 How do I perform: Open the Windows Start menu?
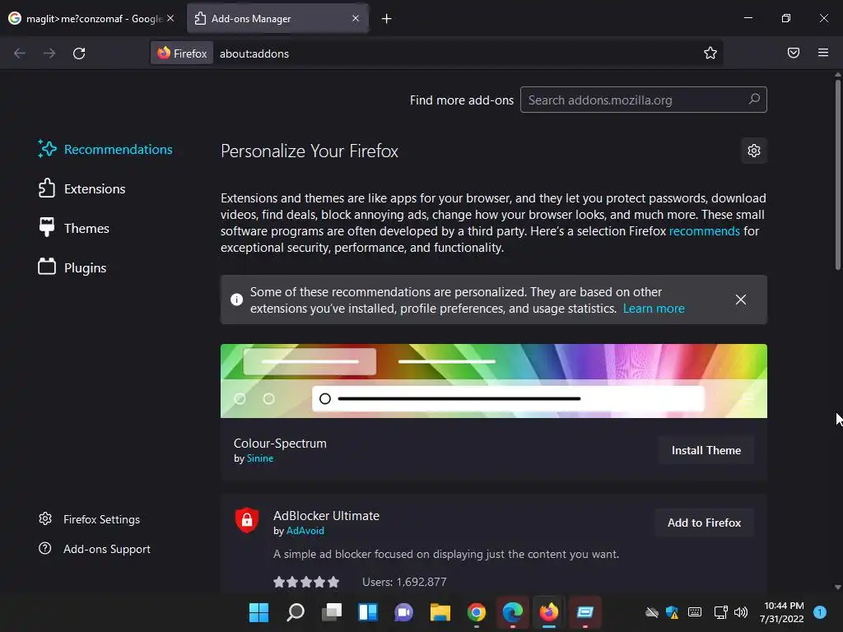pos(258,612)
